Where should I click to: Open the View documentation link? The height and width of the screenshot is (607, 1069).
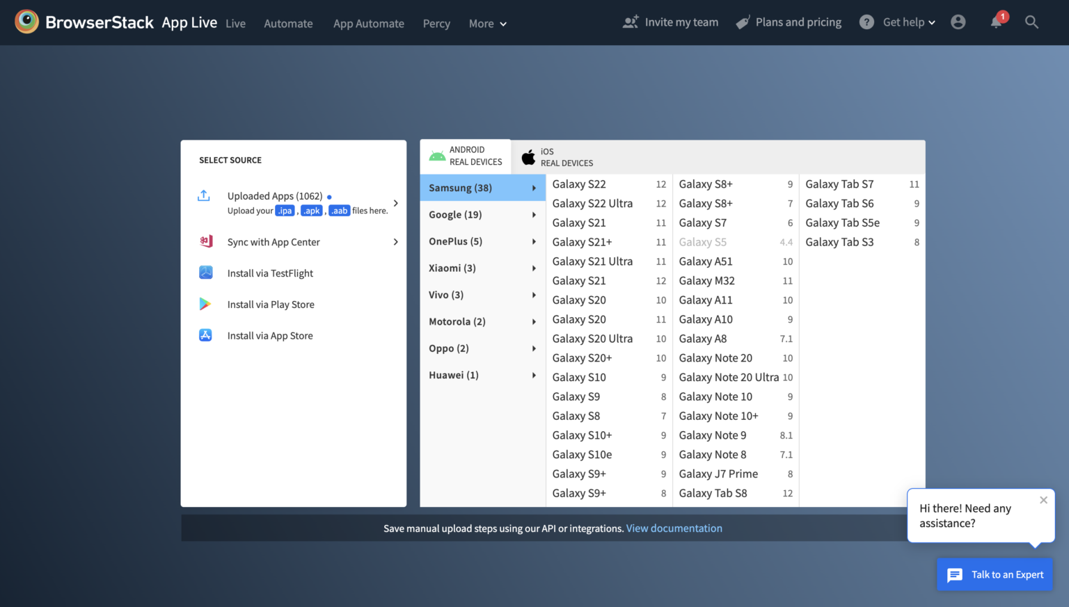674,528
